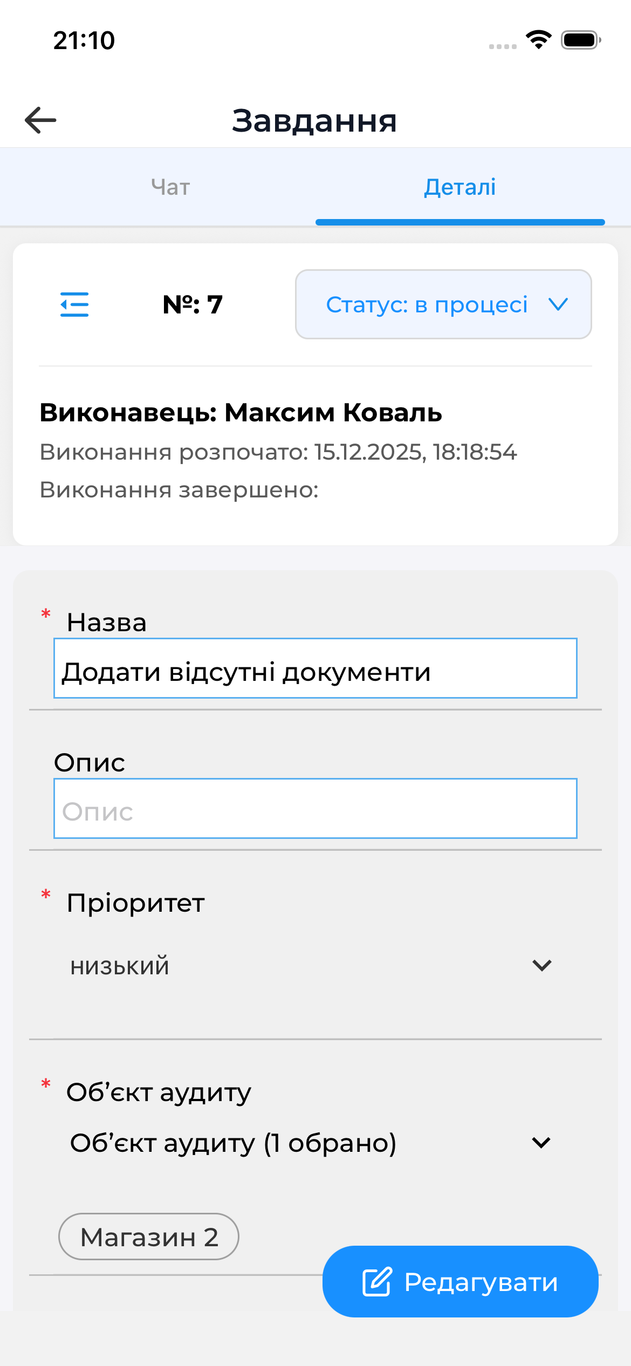This screenshot has height=1366, width=631.
Task: Tap the edit pencil icon in Редагувати button
Action: (378, 1282)
